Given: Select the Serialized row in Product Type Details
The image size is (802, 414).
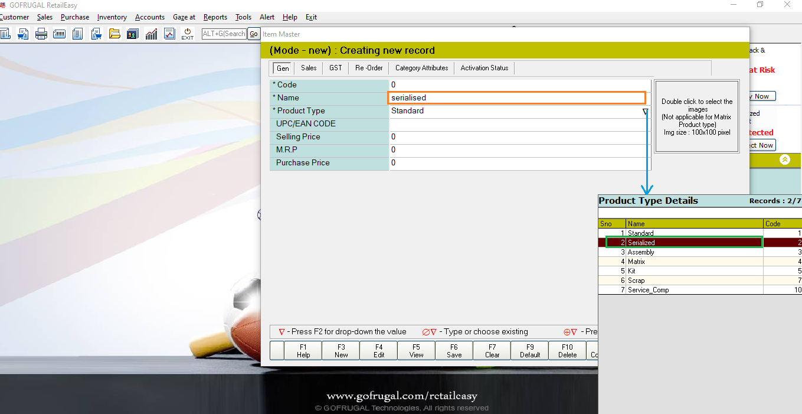Looking at the screenshot, I should 700,243.
